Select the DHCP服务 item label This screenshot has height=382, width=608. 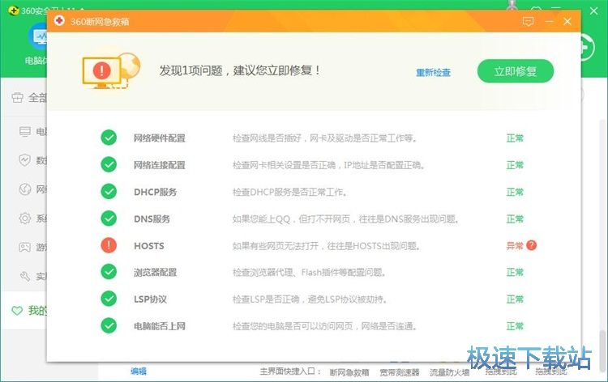pos(155,192)
